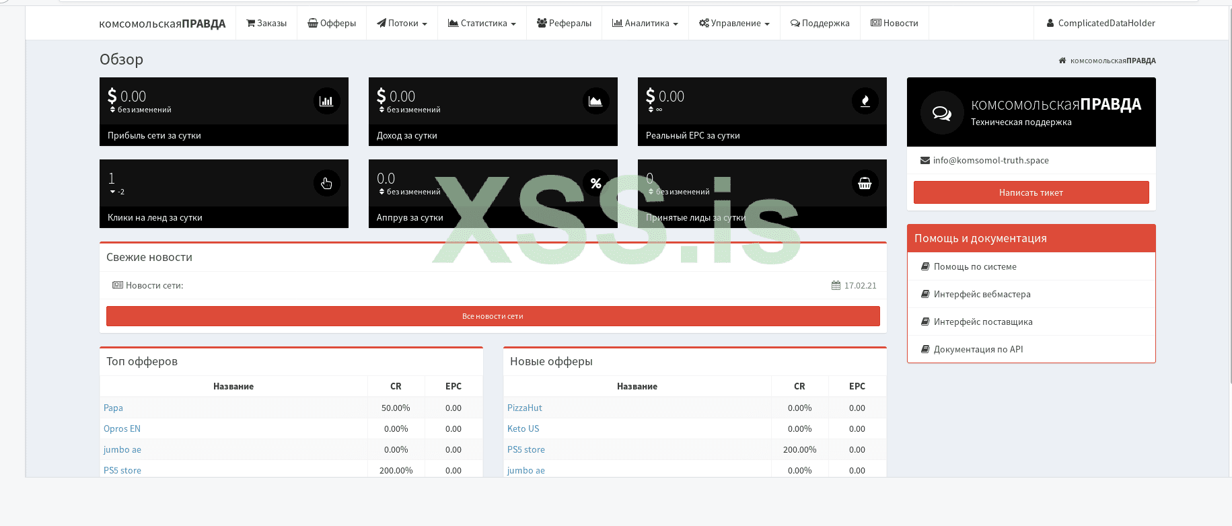This screenshot has width=1232, height=526.
Task: Click the home icon in the breadcrumb
Action: (x=1062, y=61)
